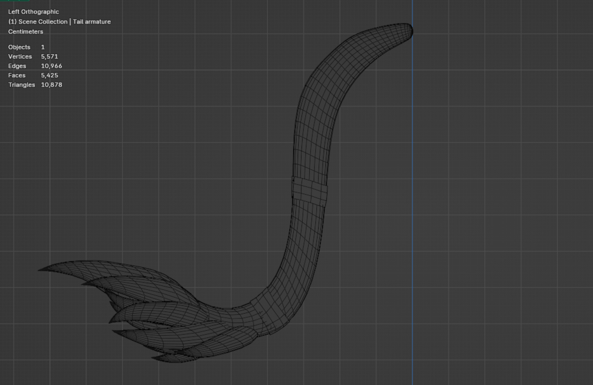Click the band ring around the tail middle
This screenshot has width=593, height=385.
310,192
